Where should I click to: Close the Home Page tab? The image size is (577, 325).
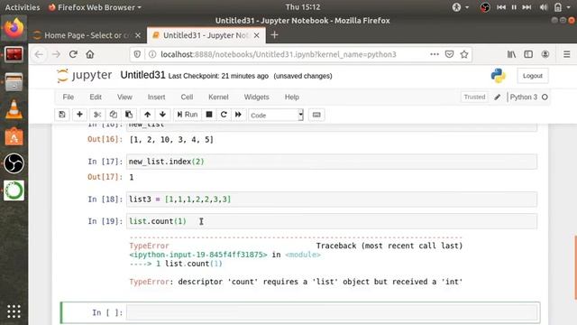138,35
